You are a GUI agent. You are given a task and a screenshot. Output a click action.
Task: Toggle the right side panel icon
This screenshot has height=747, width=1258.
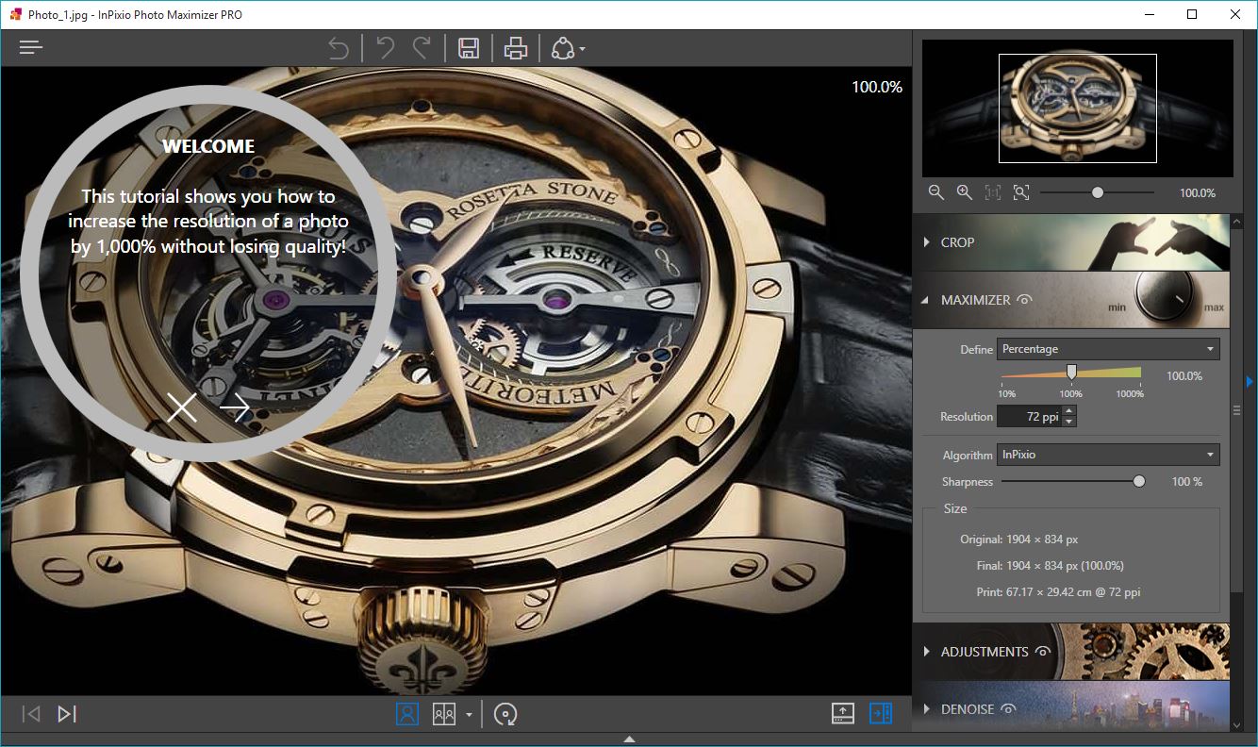[x=881, y=714]
